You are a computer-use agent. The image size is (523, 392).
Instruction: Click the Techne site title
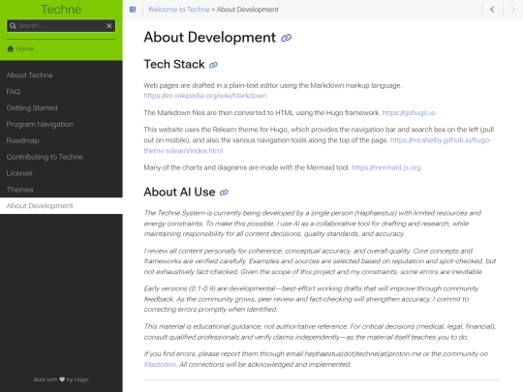[x=61, y=10]
